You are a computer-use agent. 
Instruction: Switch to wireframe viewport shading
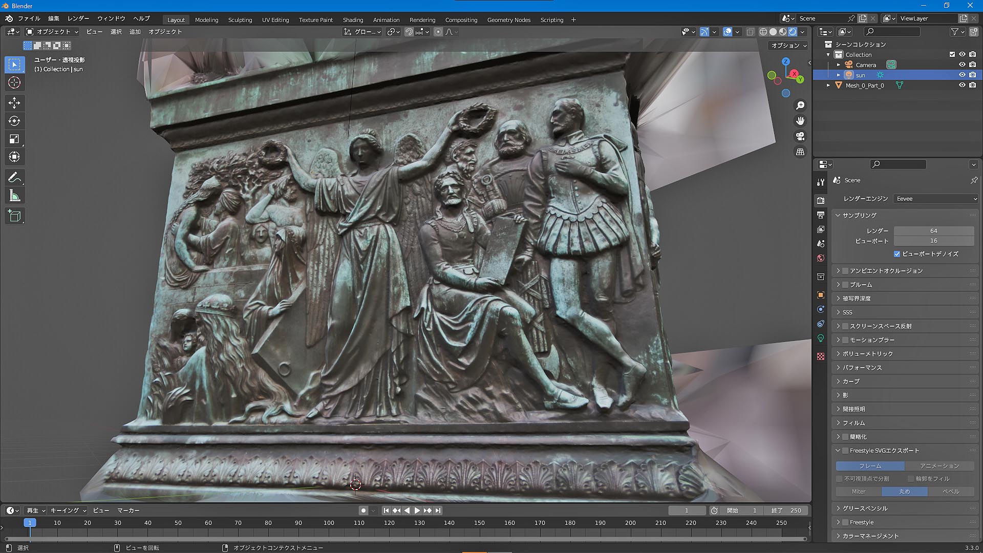coord(763,32)
